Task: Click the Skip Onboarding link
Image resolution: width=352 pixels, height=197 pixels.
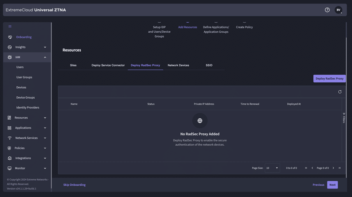Action: click(74, 185)
